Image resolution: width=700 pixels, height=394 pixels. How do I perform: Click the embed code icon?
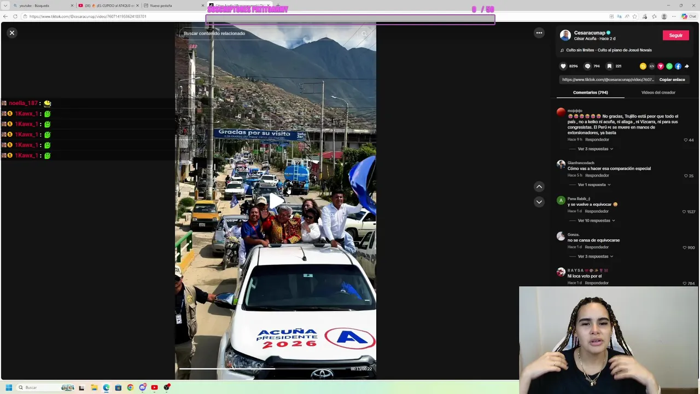click(x=652, y=66)
